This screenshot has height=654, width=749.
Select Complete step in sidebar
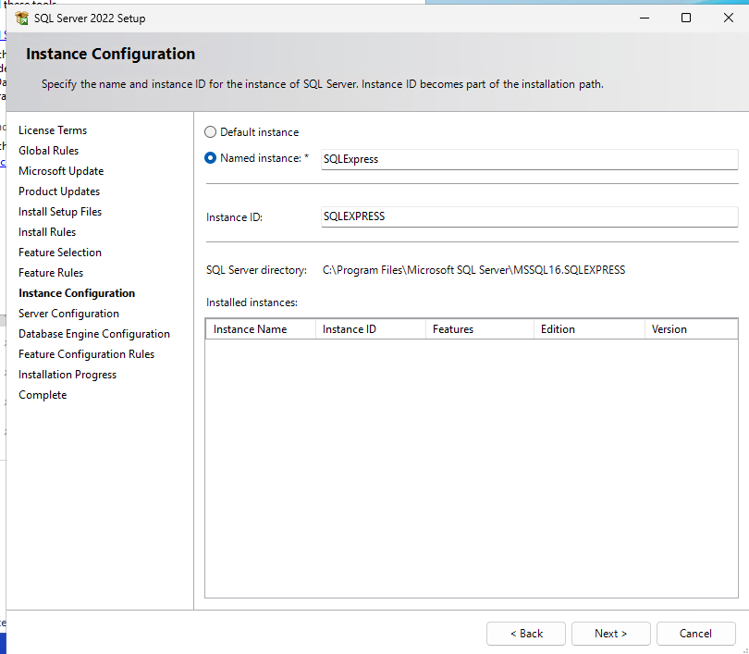43,395
